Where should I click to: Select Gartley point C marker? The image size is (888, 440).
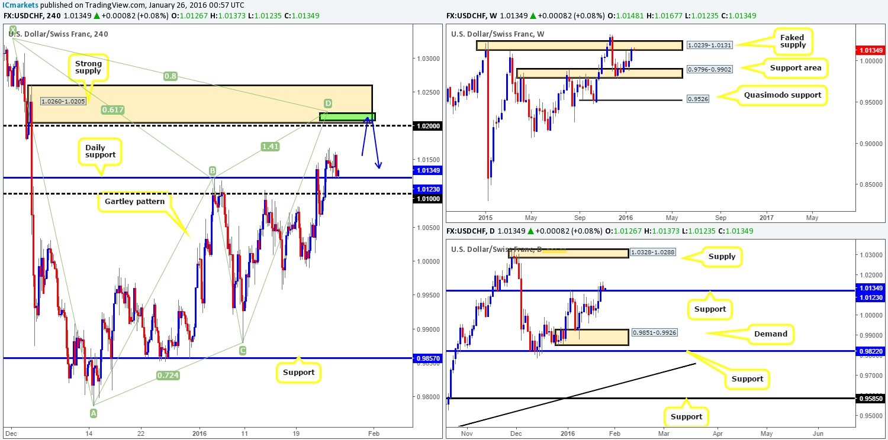pos(242,351)
